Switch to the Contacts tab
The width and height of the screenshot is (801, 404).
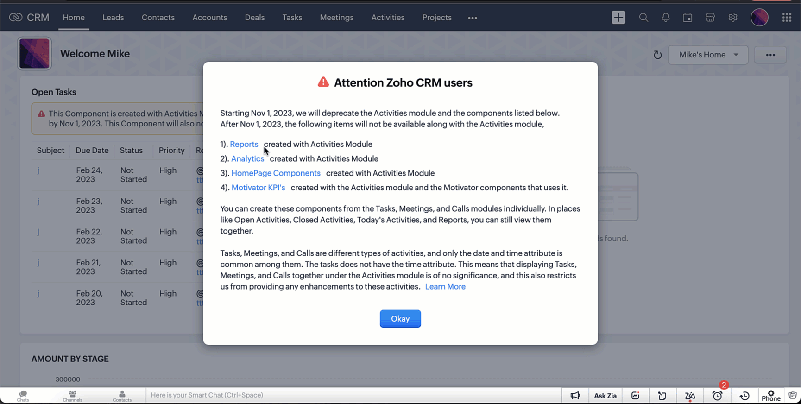point(158,18)
